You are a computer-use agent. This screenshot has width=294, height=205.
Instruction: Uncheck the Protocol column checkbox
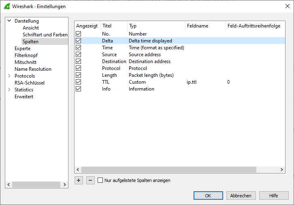tap(79, 68)
